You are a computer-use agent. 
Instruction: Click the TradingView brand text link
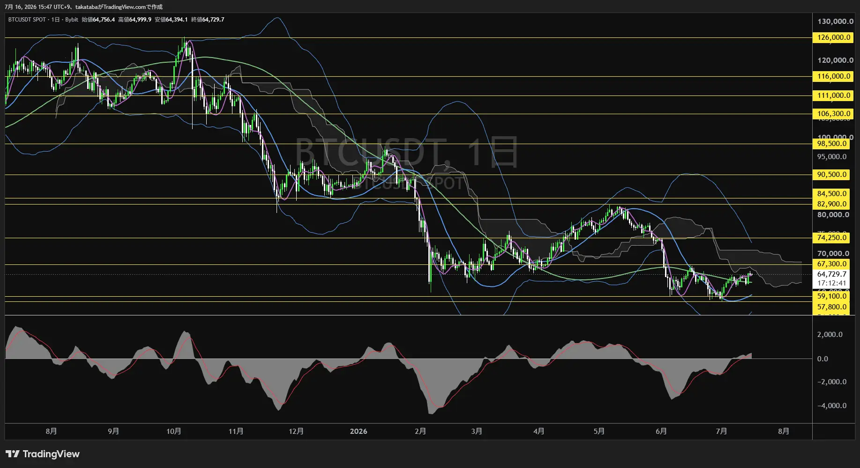(x=51, y=454)
